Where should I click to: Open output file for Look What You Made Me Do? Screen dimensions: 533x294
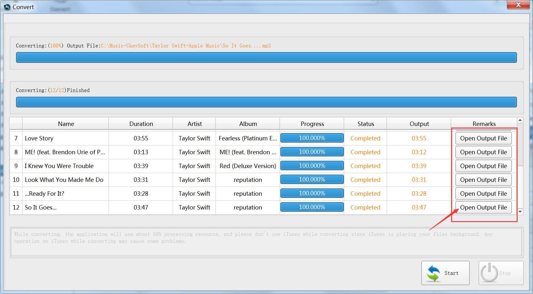(x=483, y=180)
